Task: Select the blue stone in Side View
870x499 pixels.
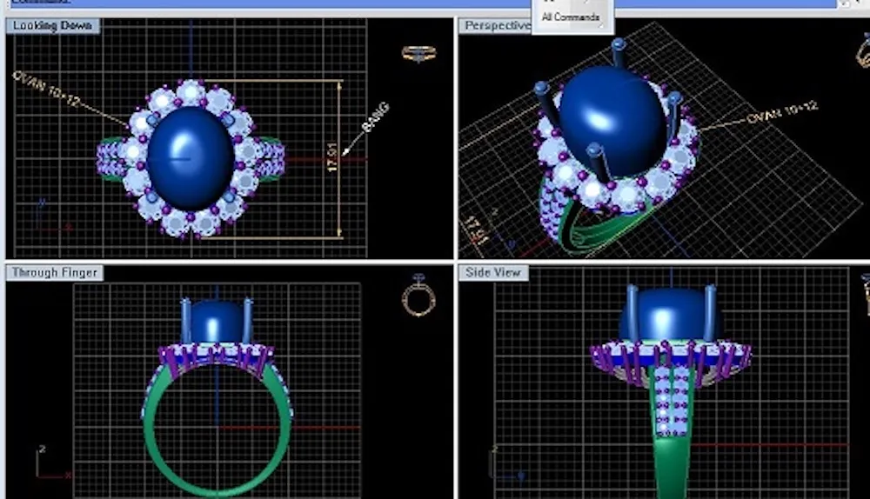Action: (670, 315)
